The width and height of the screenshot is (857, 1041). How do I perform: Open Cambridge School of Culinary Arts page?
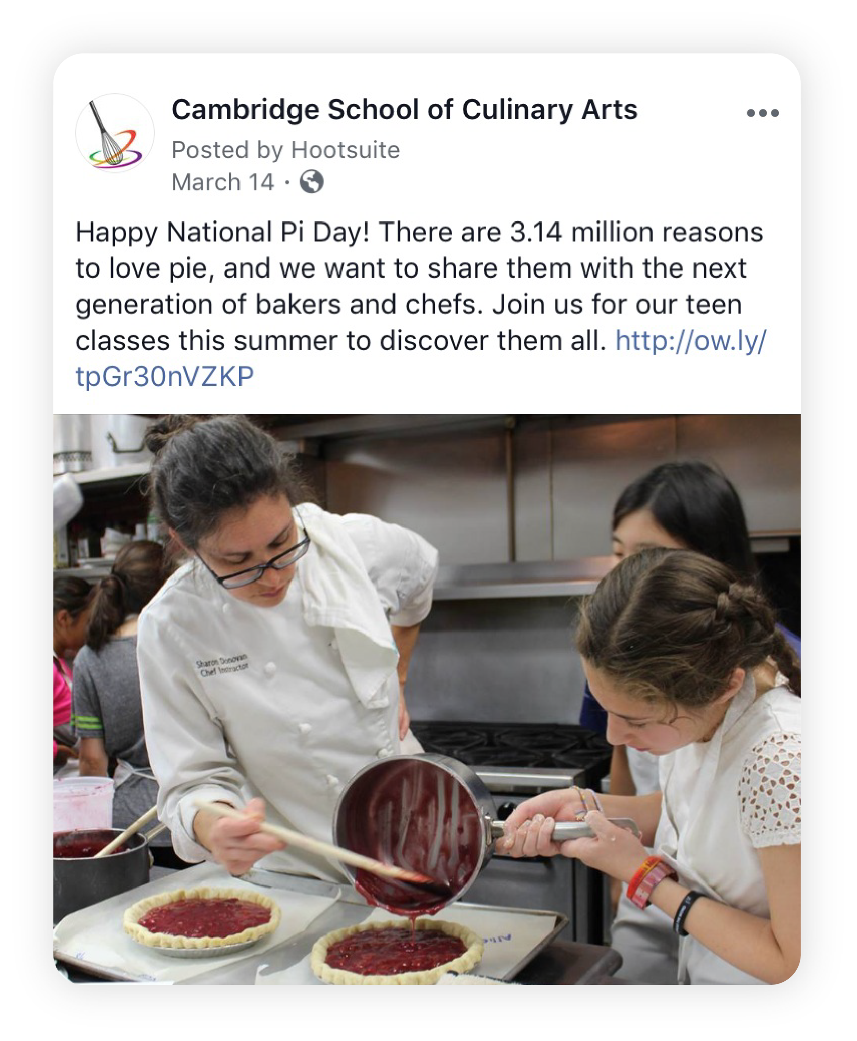[x=404, y=110]
